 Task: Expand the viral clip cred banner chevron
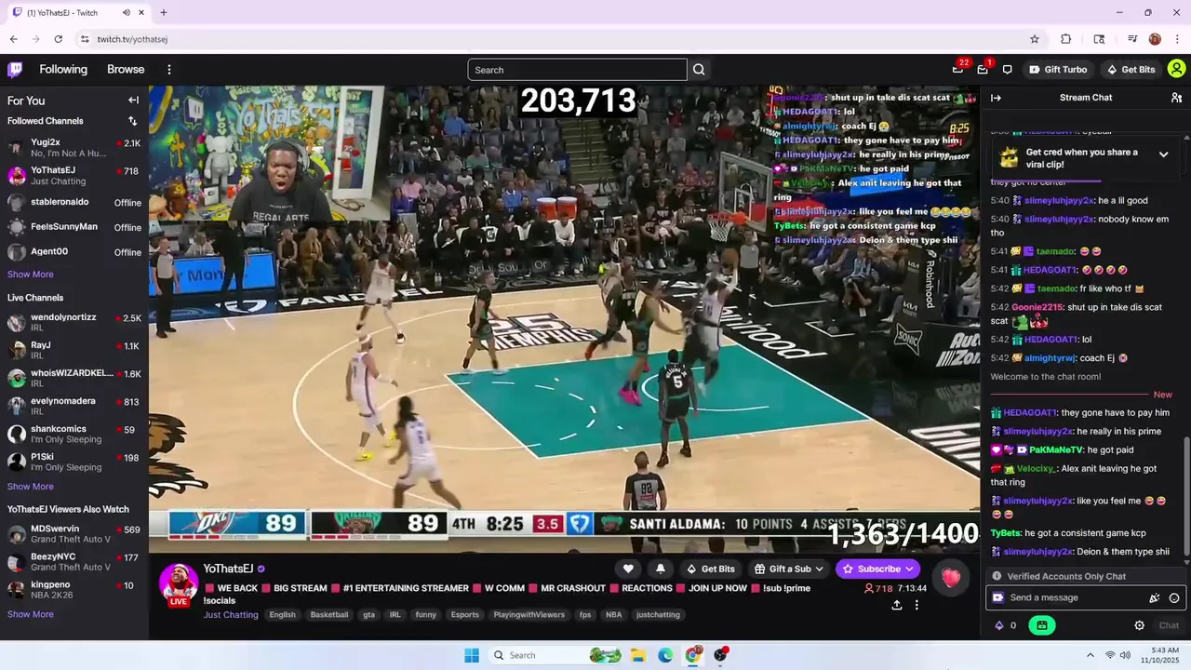pyautogui.click(x=1163, y=154)
